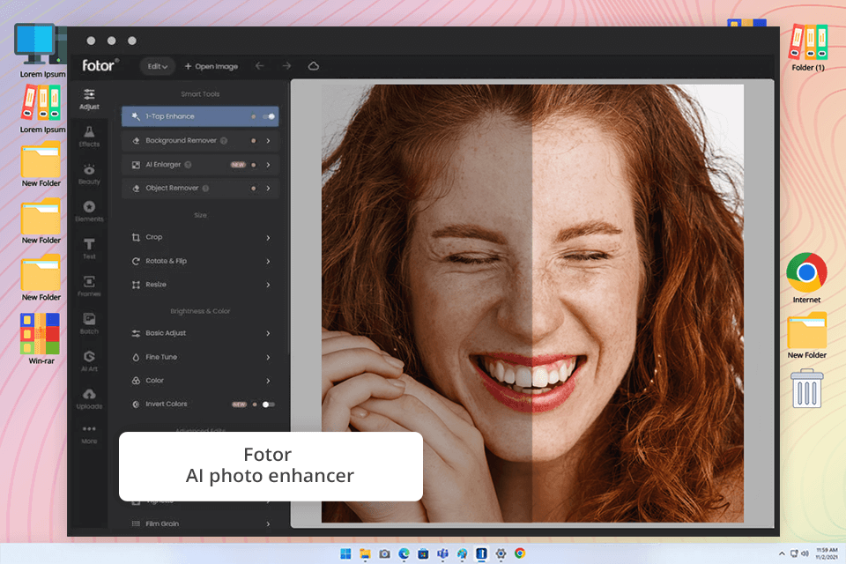Expand the Color chevron

point(268,381)
